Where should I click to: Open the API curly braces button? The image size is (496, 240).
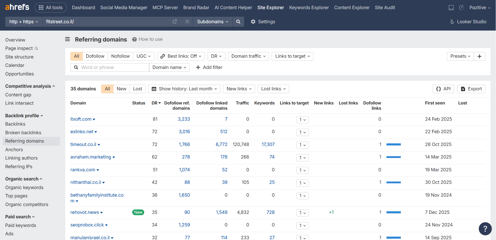[x=443, y=89]
